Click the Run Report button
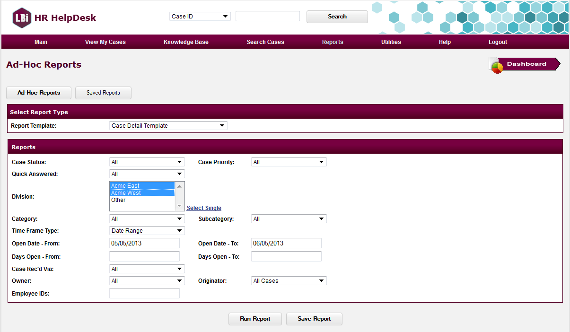This screenshot has width=570, height=332. point(255,319)
